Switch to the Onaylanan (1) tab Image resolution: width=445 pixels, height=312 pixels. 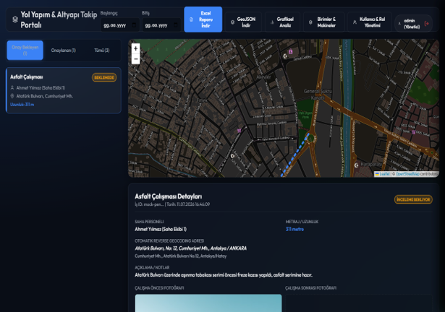(x=64, y=50)
